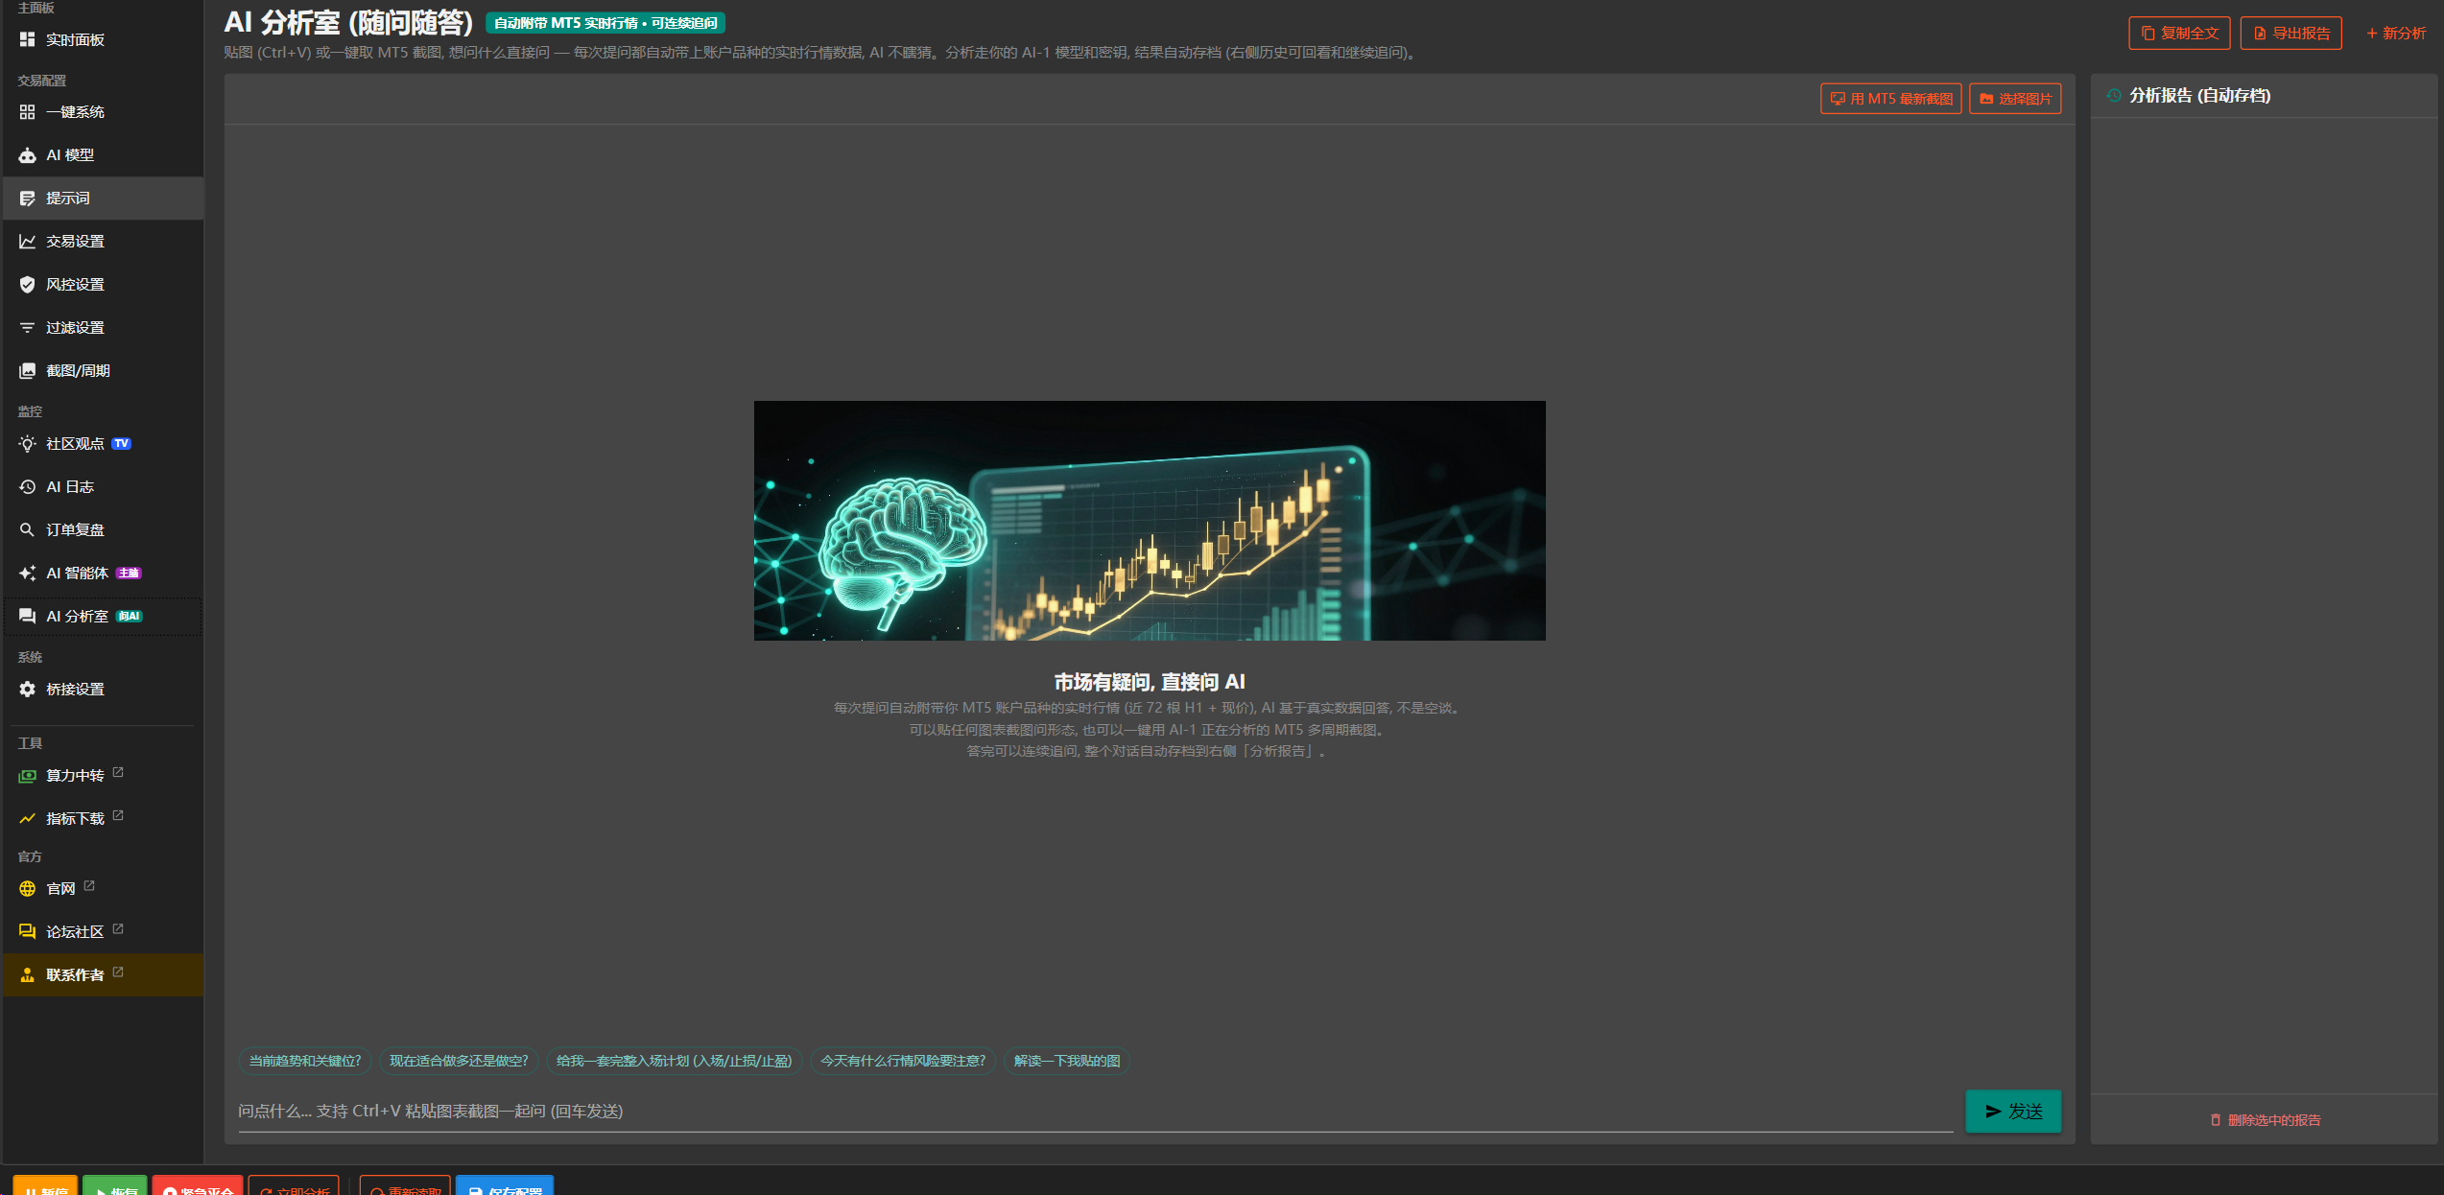Focus the question input field
Screen dimensions: 2444x1195
(x=1095, y=1112)
